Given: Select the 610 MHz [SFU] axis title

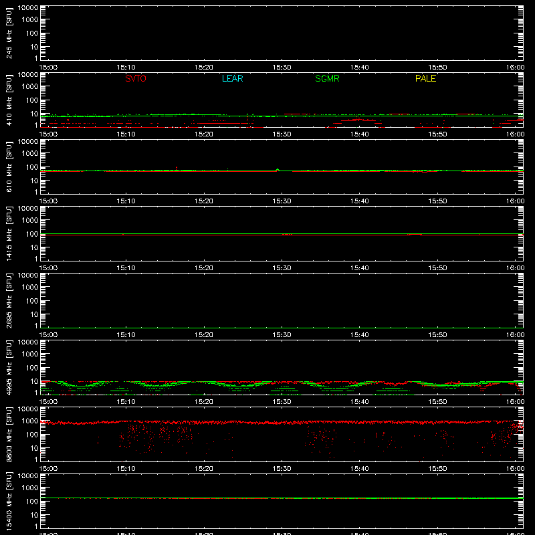Looking at the screenshot, I should tap(9, 167).
